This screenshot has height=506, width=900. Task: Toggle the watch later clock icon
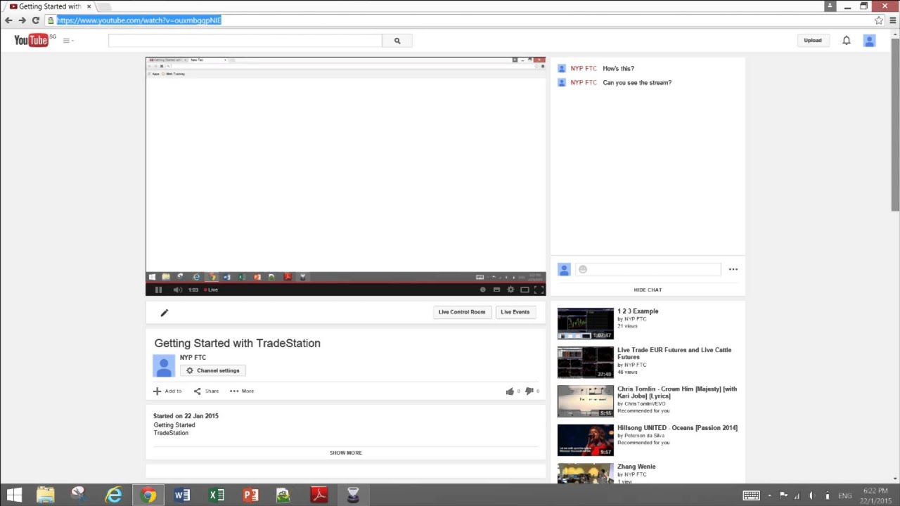coord(482,290)
